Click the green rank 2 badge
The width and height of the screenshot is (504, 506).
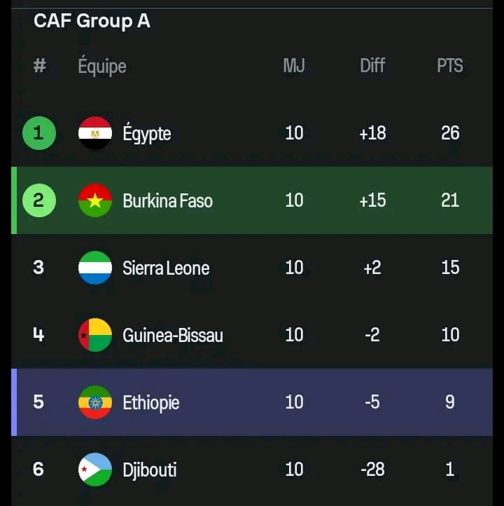(38, 200)
